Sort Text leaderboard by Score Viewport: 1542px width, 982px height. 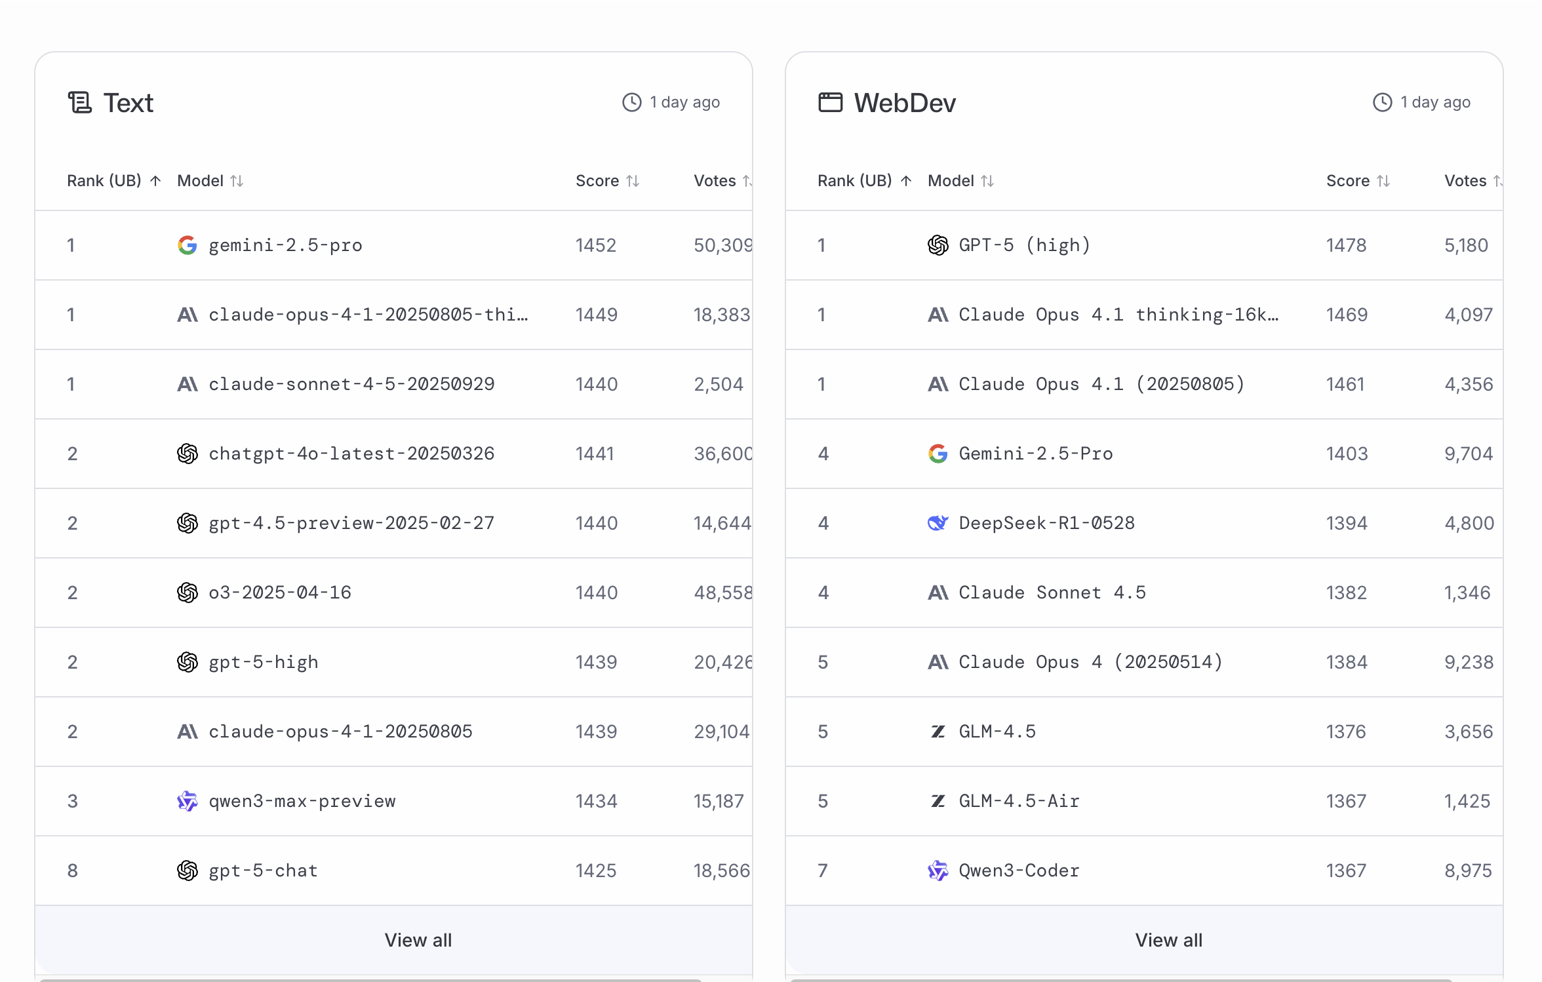(607, 181)
